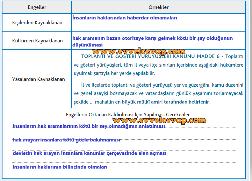The image size is (252, 181).
Task: Click answer "İnsanların haklarından haberdar olmamaları"
Action: click(125, 18)
